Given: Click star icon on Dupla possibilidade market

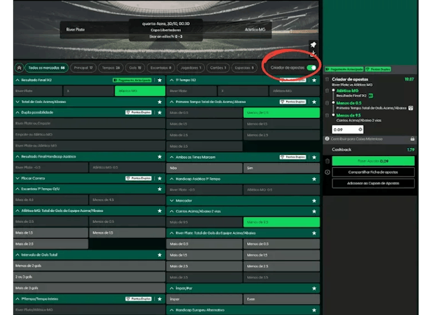Looking at the screenshot, I should tap(160, 112).
